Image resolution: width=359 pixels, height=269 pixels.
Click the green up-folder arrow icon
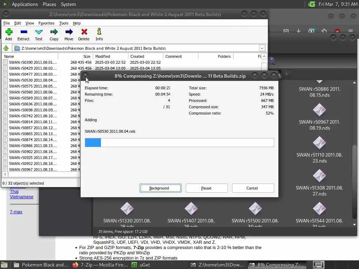click(6, 48)
